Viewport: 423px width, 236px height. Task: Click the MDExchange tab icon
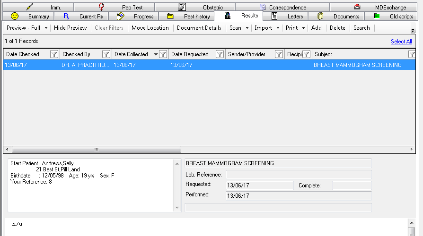tap(357, 7)
